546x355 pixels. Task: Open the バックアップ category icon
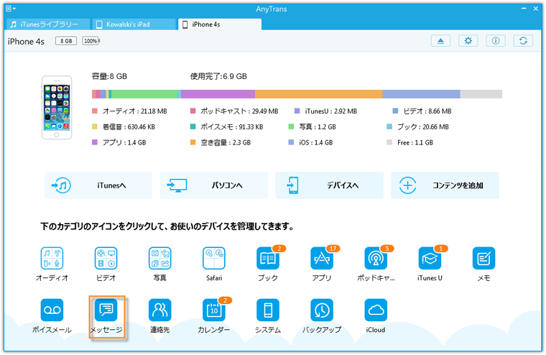click(x=322, y=310)
